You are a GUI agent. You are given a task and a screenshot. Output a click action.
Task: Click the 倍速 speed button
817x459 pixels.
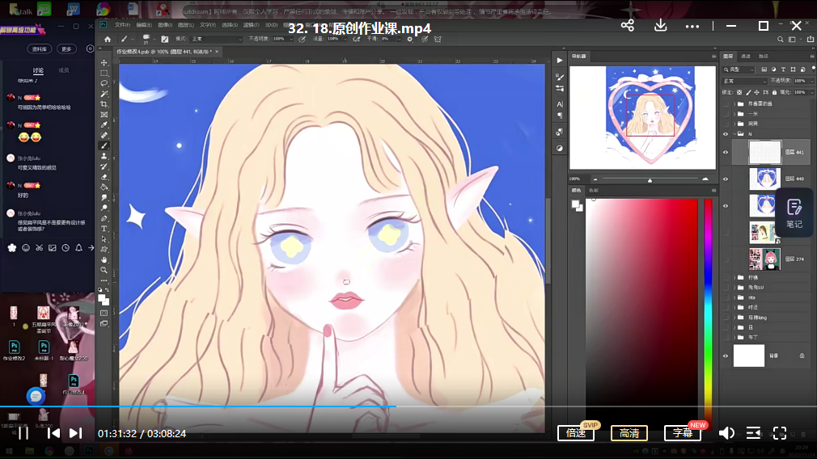[x=576, y=433]
